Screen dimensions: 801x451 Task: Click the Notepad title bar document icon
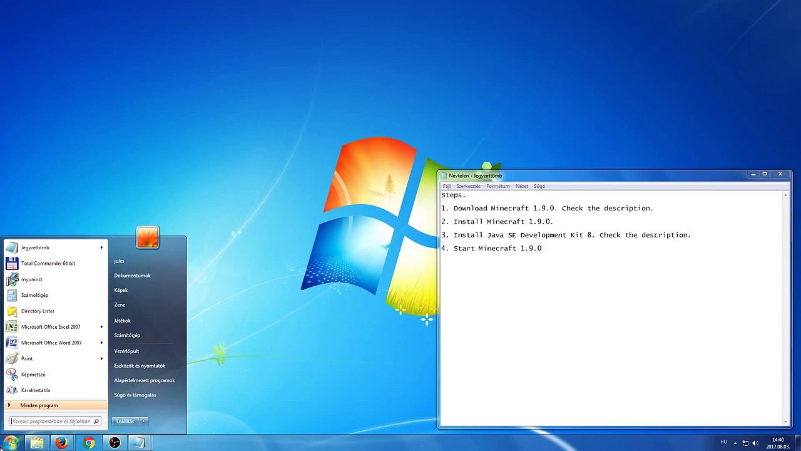pos(444,176)
